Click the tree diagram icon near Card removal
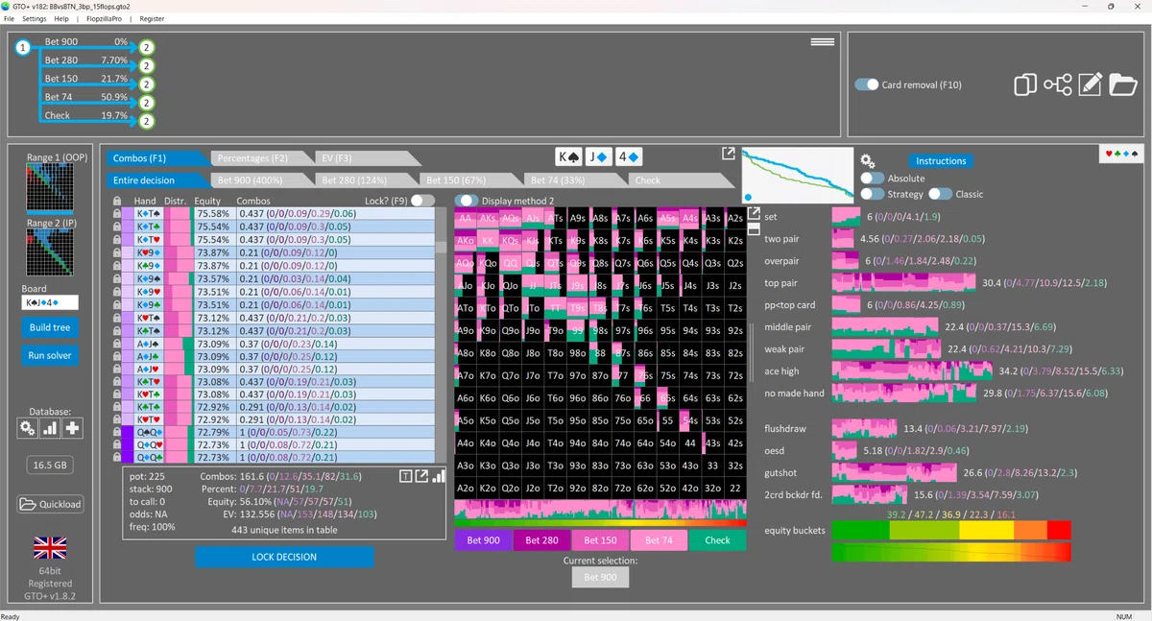Screen dimensions: 1152x621 [1057, 84]
